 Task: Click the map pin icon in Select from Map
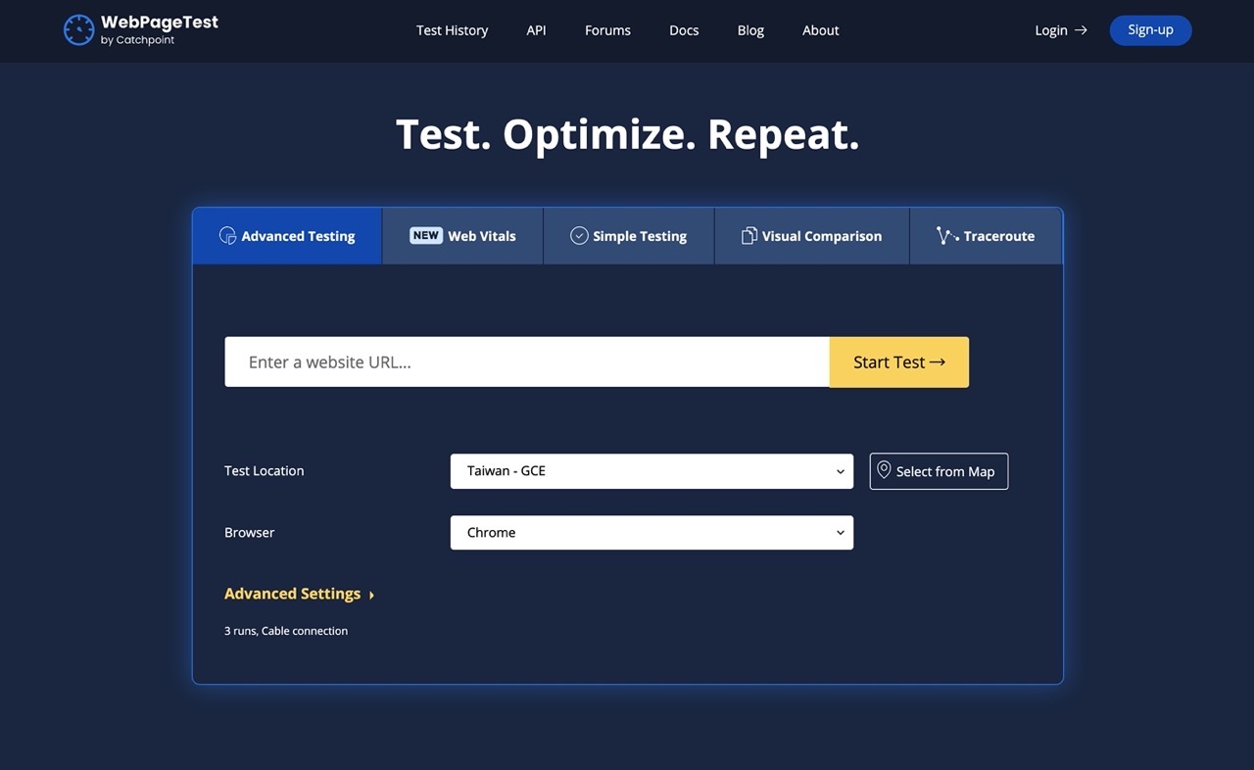click(884, 470)
